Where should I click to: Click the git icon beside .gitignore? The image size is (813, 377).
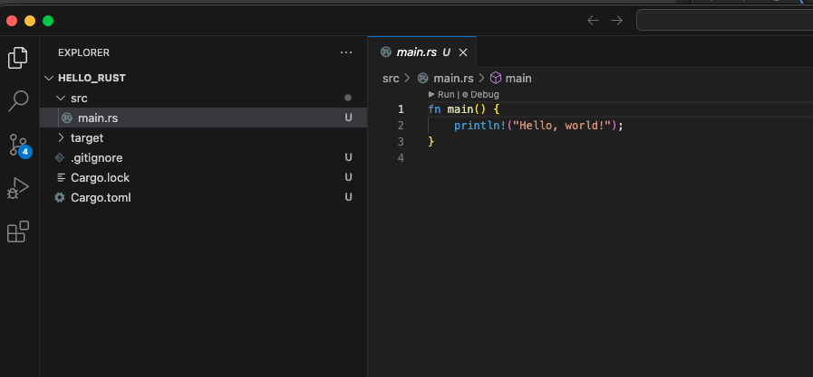[x=60, y=157]
